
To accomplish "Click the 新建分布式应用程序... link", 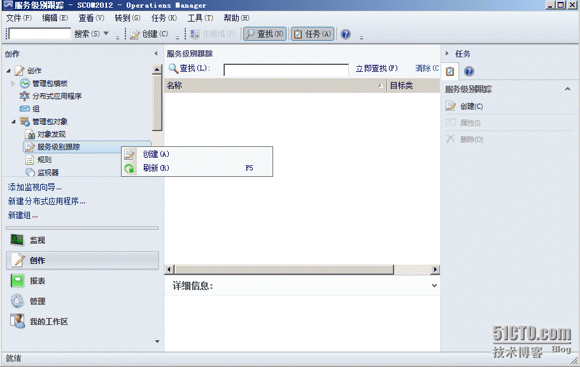I will 46,202.
